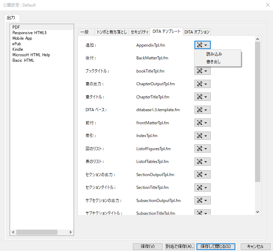This screenshot has width=273, height=251.
Task: Open the tools dropdown for 図のリスト template
Action: click(202, 148)
